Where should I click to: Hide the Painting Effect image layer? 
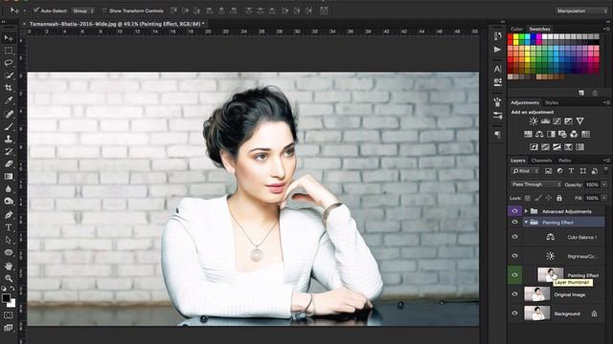[514, 275]
